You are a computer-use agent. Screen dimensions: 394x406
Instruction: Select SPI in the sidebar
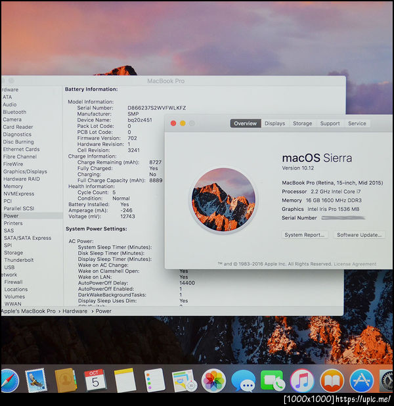pos(8,245)
